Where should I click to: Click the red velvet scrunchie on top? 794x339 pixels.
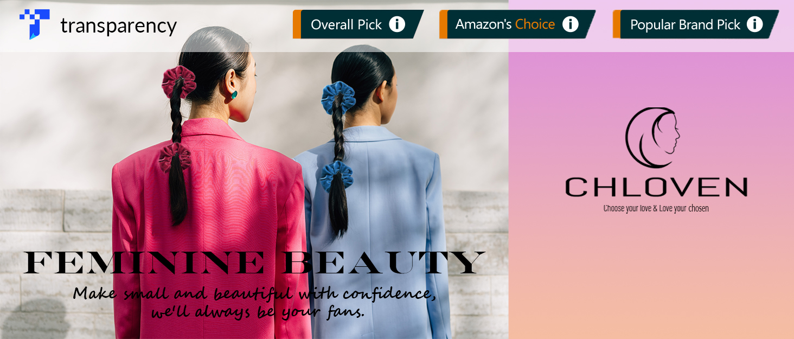179,82
